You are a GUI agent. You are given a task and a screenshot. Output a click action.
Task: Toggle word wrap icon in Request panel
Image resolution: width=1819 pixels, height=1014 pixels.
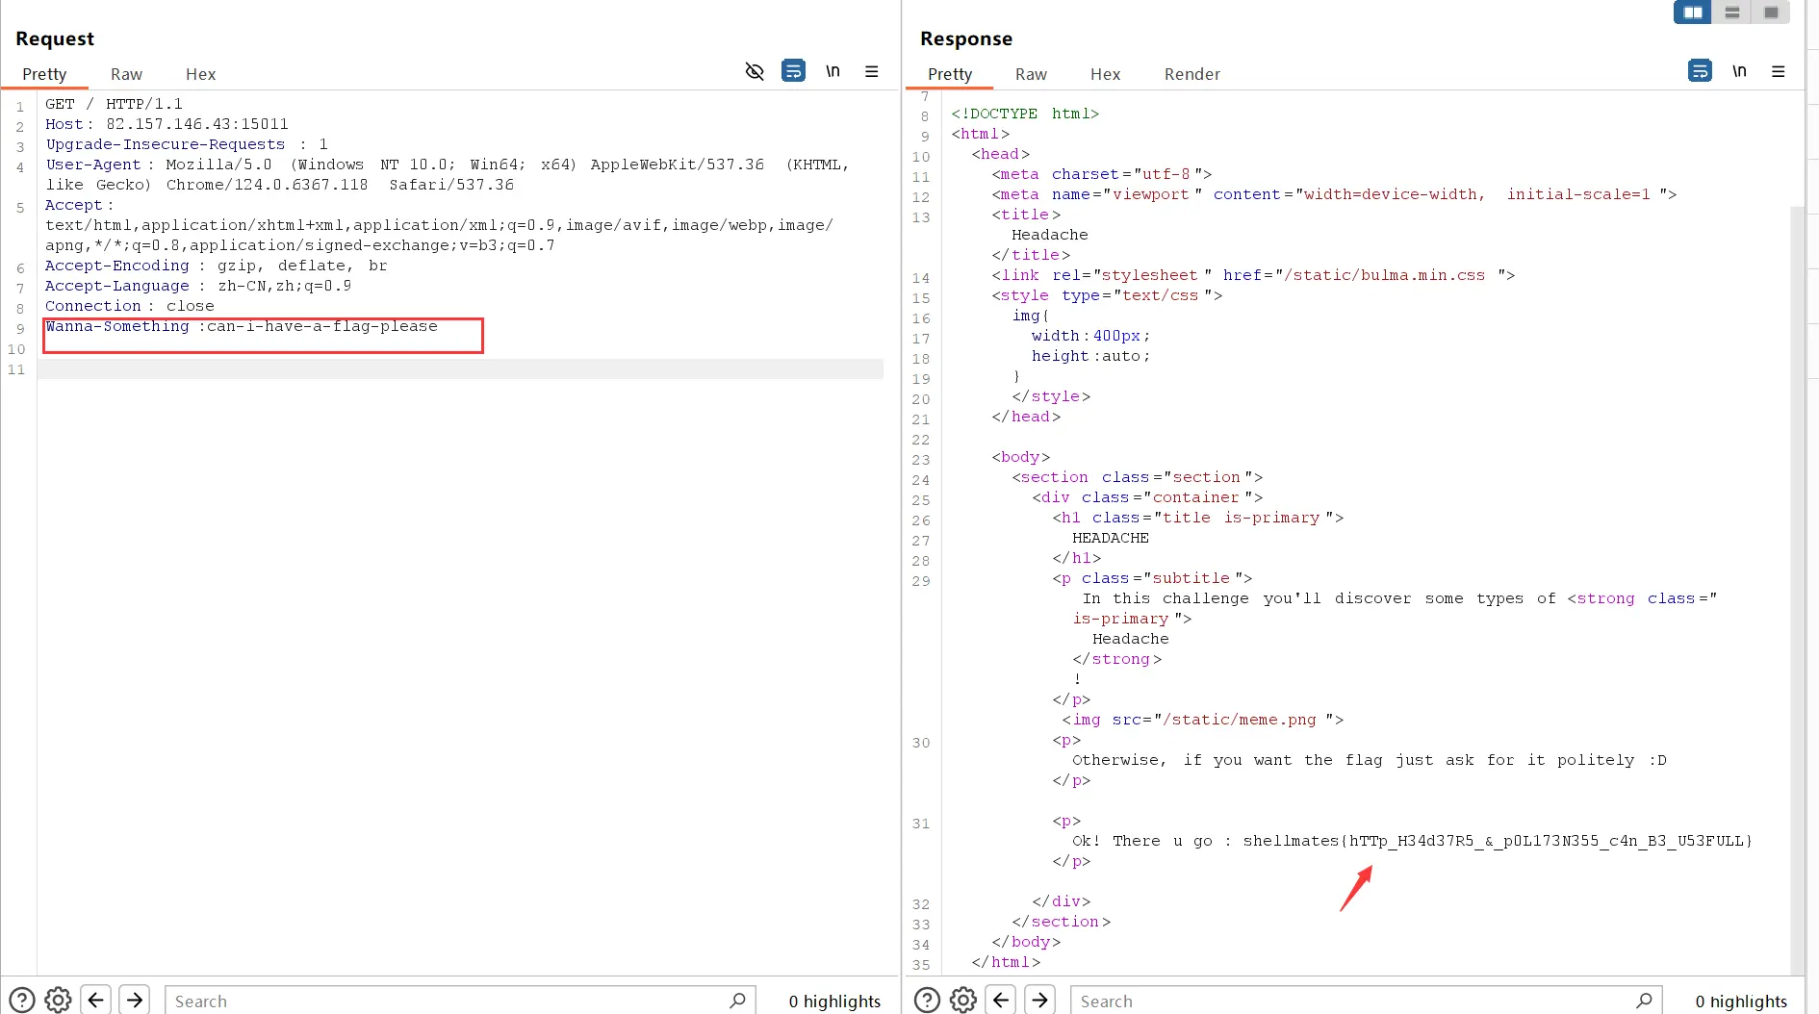coord(793,70)
